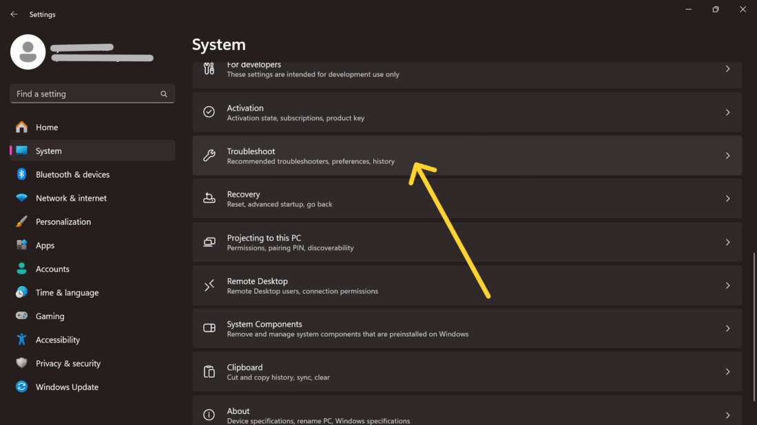Click the Projecting to this PC icon
The image size is (757, 425).
tap(209, 242)
